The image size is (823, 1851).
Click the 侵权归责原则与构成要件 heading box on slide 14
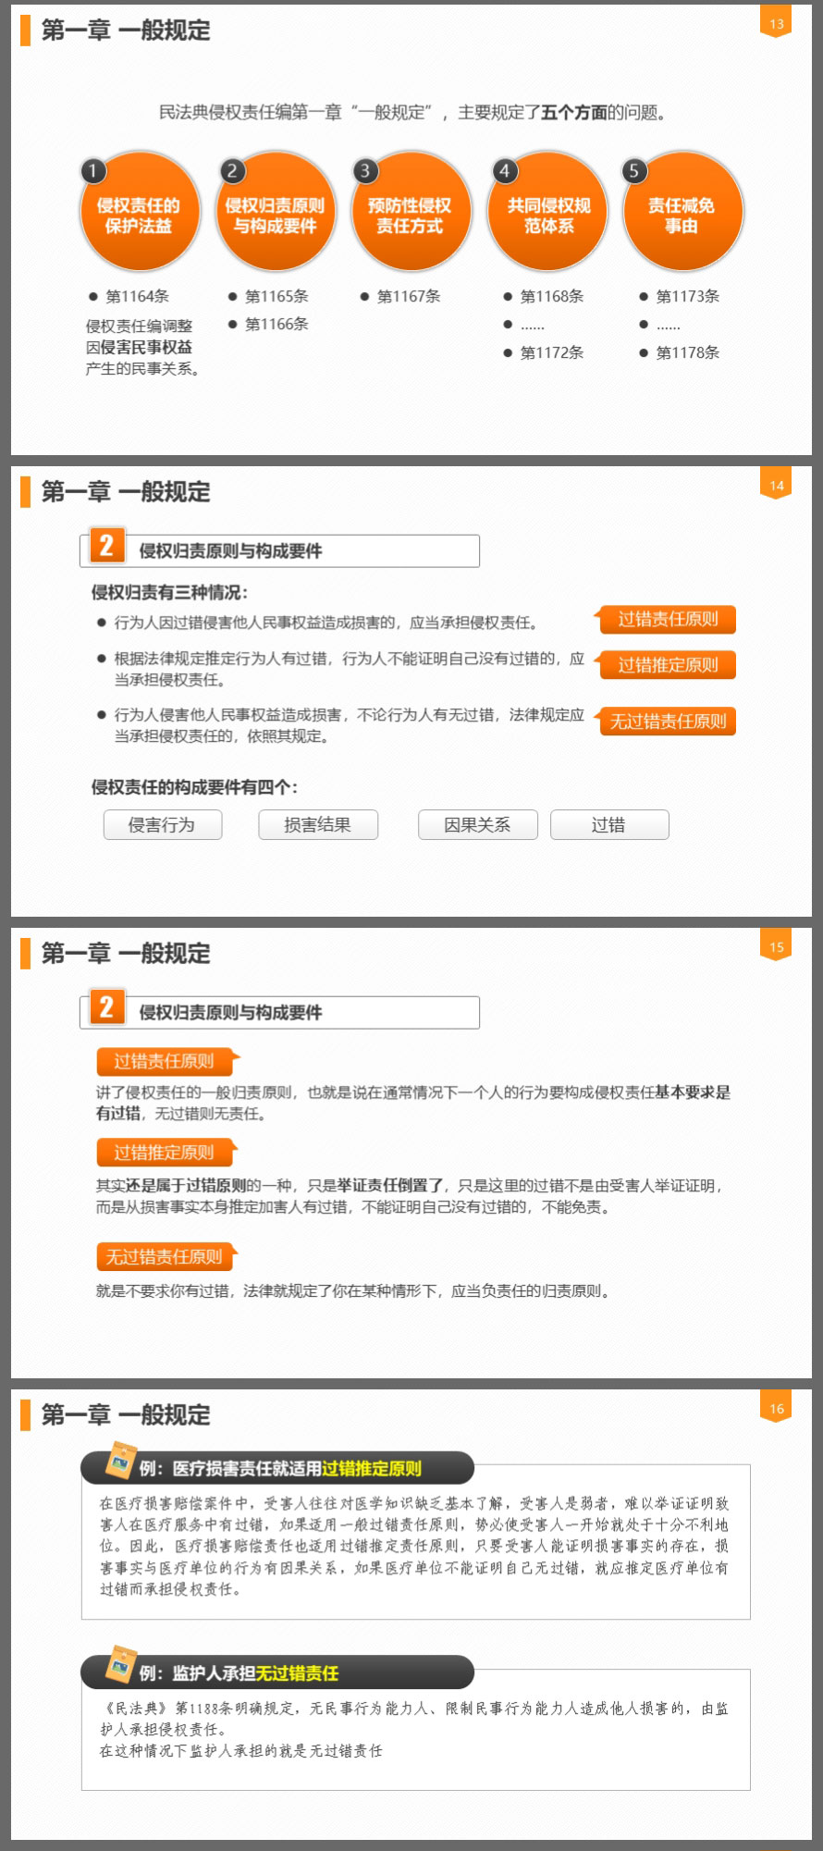pyautogui.click(x=280, y=551)
